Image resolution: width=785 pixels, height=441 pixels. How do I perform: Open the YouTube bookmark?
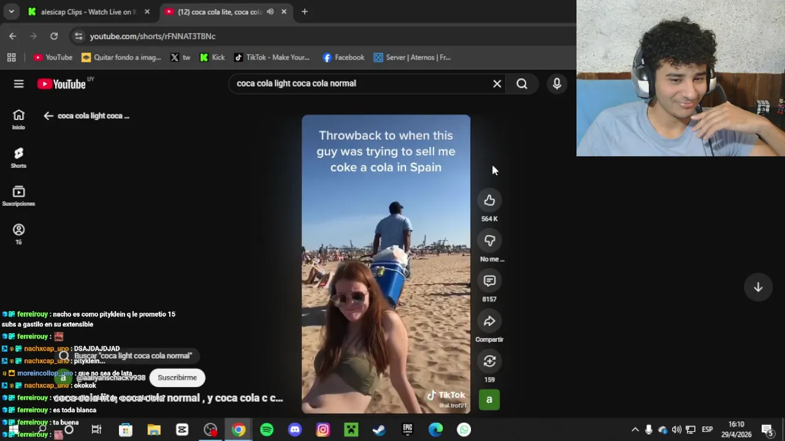tap(53, 58)
